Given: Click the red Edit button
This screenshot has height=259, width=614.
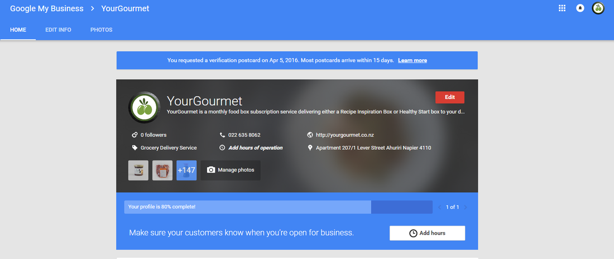Looking at the screenshot, I should coord(449,97).
